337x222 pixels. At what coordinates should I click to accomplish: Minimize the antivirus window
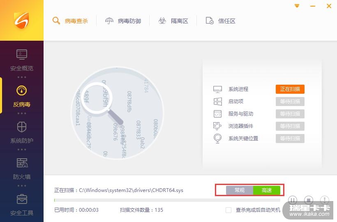(x=313, y=6)
